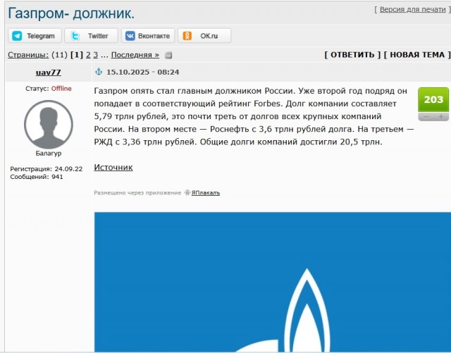Start a НОВАЯ ТЕМА

[417, 55]
